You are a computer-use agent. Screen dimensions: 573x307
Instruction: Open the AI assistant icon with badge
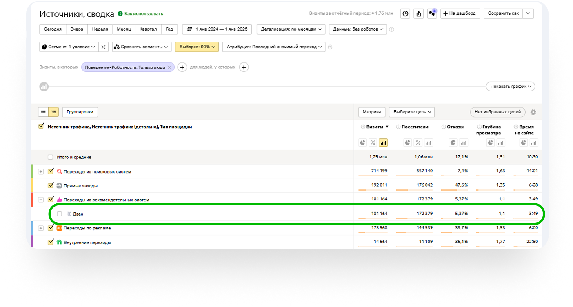432,13
